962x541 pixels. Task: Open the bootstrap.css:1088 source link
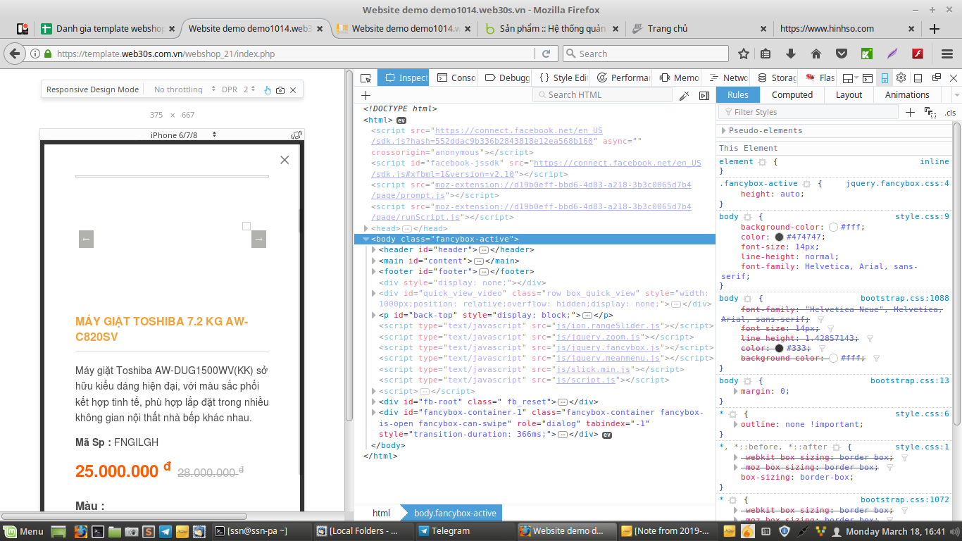(905, 299)
